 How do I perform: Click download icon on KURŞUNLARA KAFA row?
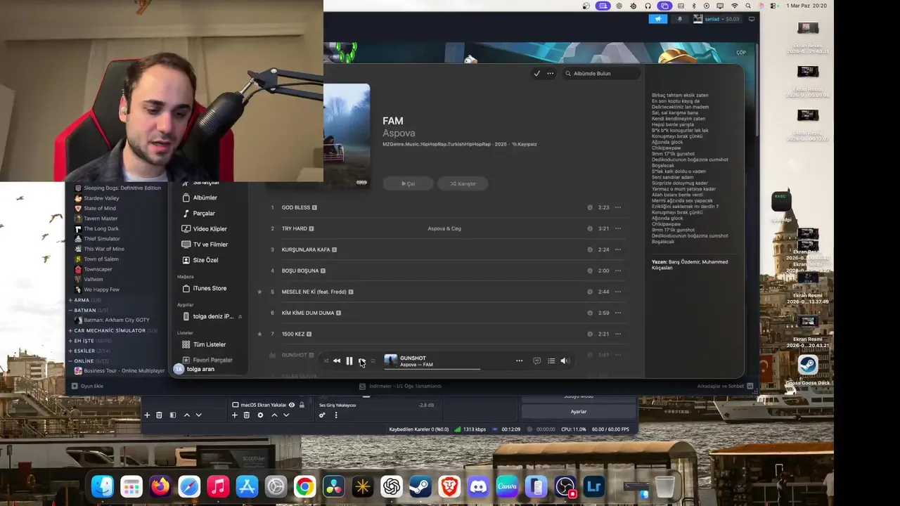[590, 249]
